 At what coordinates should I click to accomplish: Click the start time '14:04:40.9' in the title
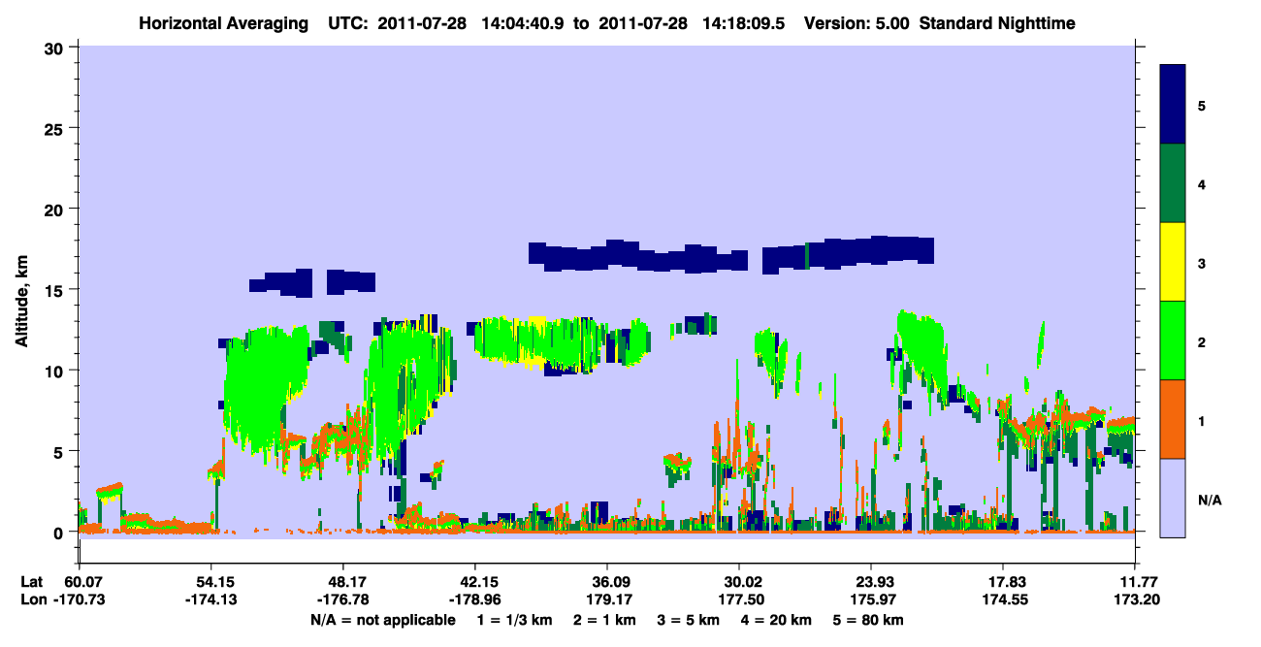525,23
